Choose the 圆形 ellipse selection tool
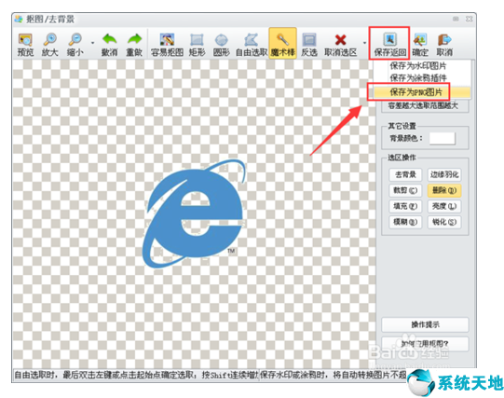Viewport: 504px width, 398px height. click(222, 45)
